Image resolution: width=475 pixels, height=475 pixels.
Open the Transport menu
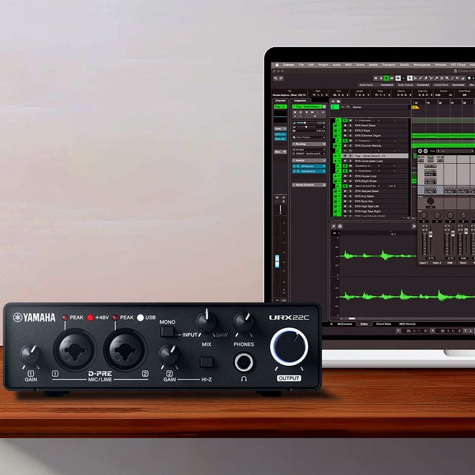[x=388, y=65]
